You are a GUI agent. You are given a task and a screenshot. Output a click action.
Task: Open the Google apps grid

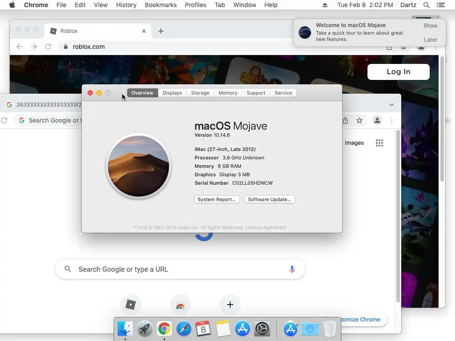click(x=379, y=143)
